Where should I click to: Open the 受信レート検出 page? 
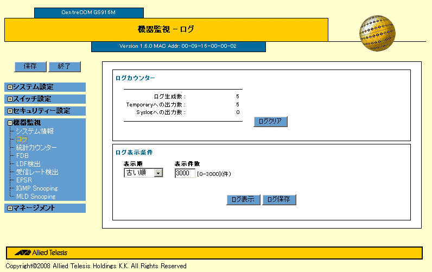pyautogui.click(x=37, y=172)
